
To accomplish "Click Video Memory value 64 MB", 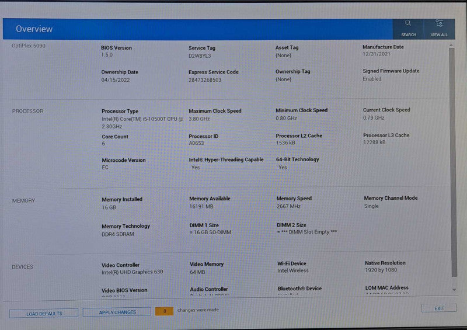I will pos(197,272).
